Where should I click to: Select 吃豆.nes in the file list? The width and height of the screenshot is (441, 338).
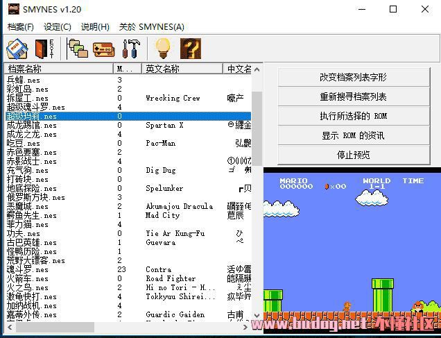point(24,143)
